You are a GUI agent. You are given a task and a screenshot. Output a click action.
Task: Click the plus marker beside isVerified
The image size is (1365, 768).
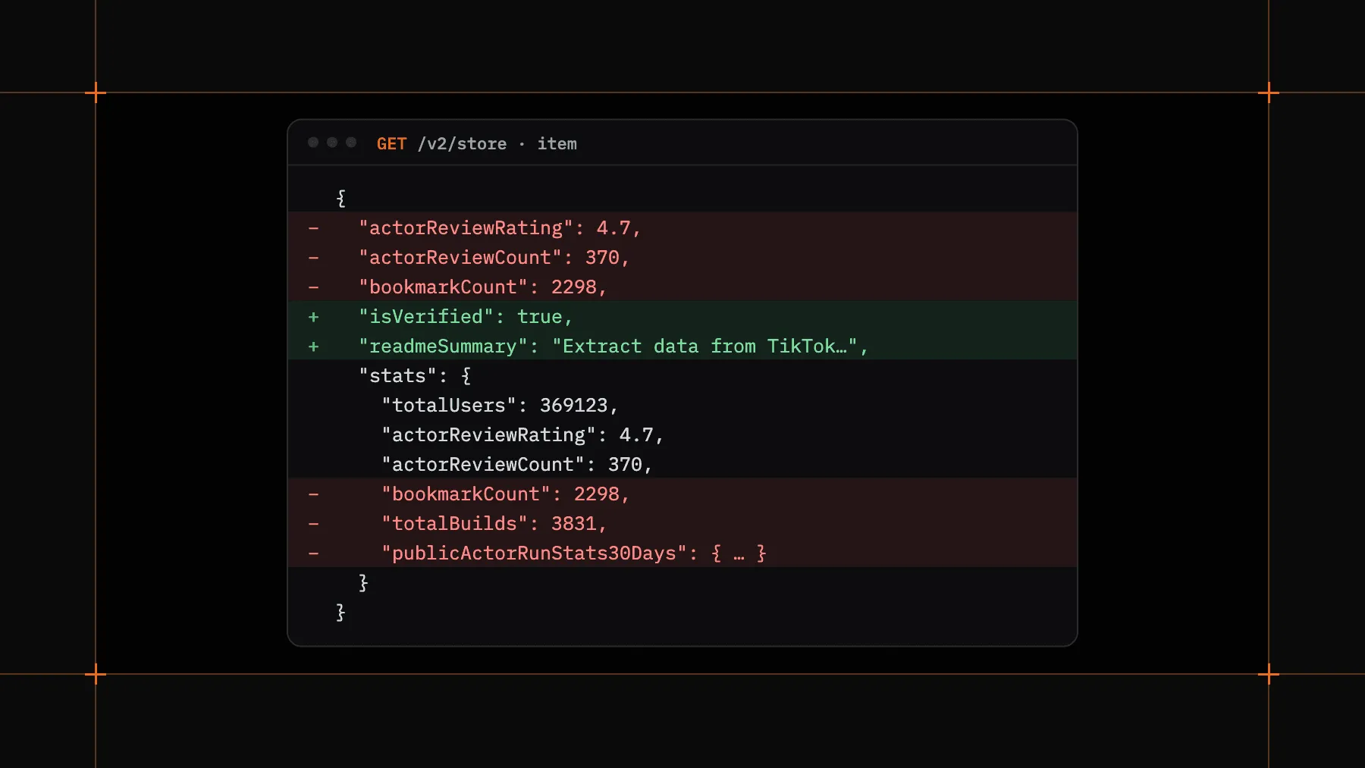coord(313,317)
